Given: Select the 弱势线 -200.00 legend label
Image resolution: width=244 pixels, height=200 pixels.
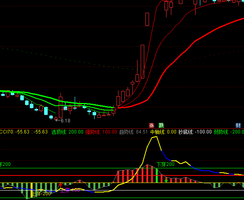Looking at the screenshot, I should 229,132.
